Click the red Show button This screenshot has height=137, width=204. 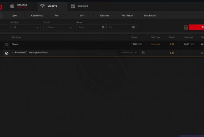tap(196, 27)
